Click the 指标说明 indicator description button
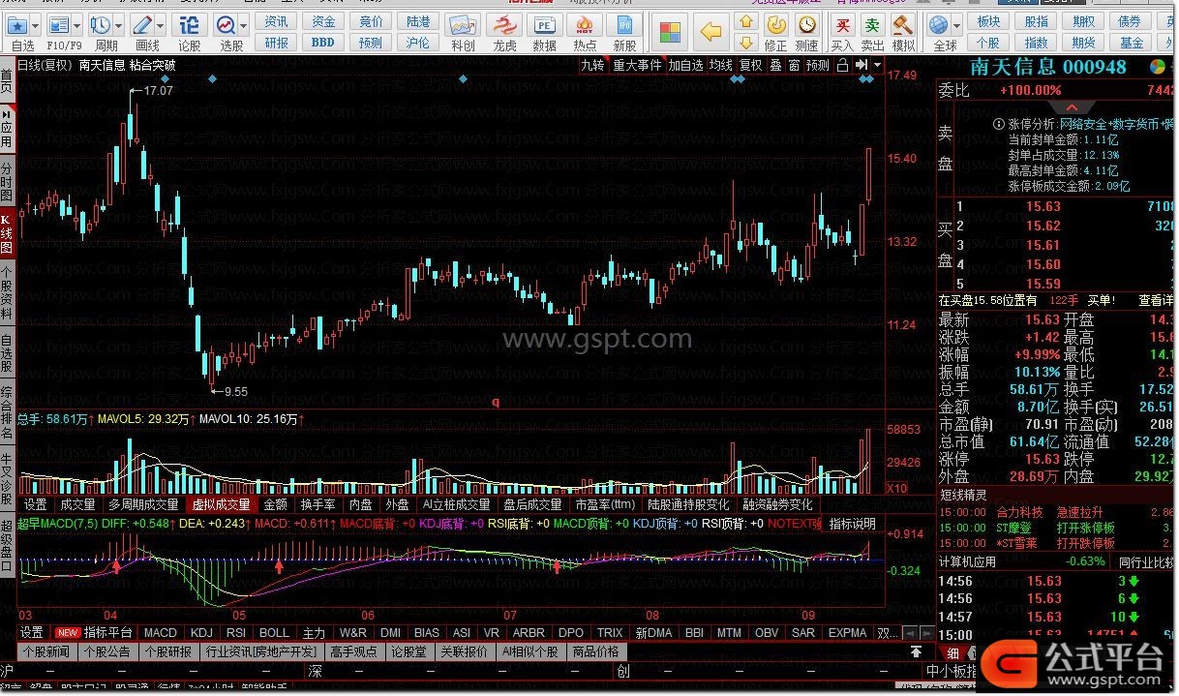1179x696 pixels. click(x=853, y=524)
